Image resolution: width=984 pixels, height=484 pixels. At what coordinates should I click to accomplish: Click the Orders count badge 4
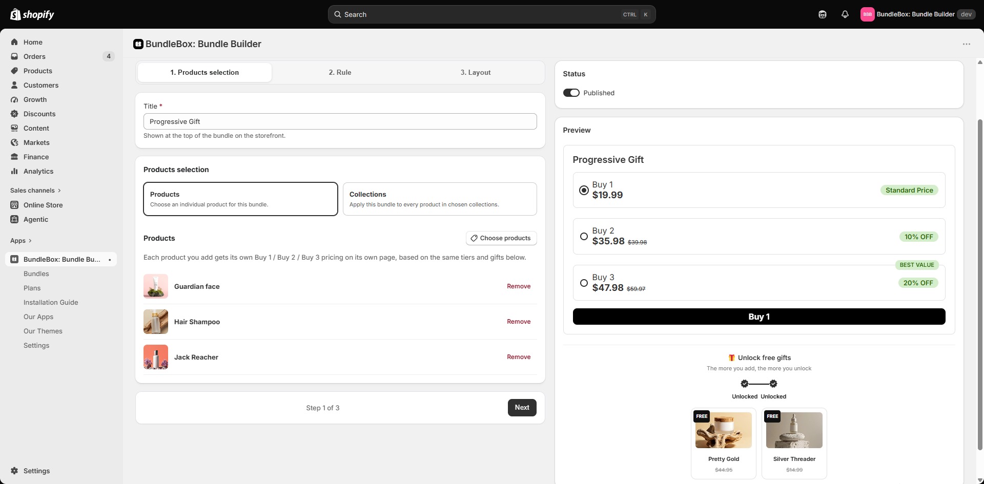(x=108, y=56)
